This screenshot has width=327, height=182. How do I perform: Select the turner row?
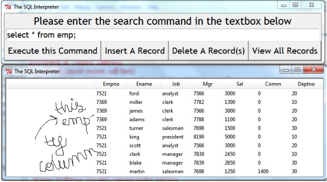click(164, 128)
